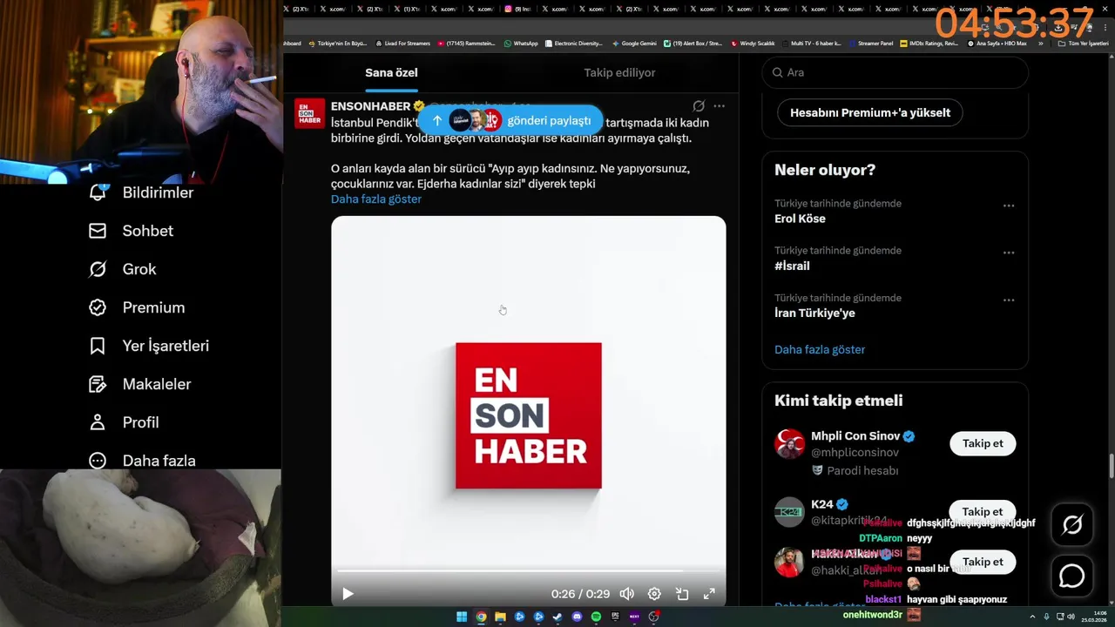
Task: Show more trends via Daha fazla göster
Action: [x=820, y=349]
